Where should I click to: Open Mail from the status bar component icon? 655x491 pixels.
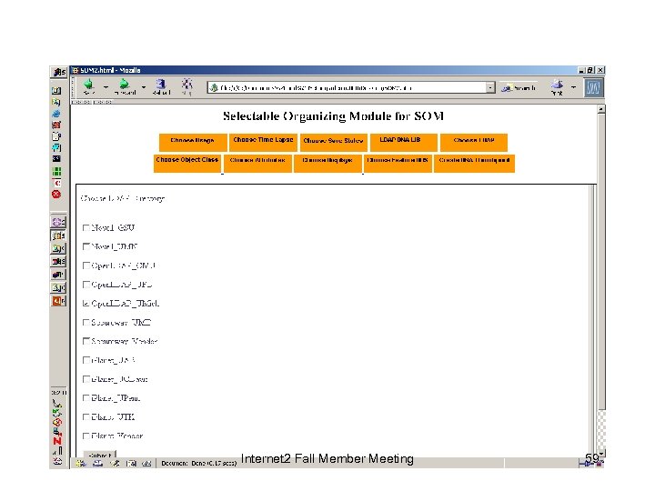click(97, 463)
